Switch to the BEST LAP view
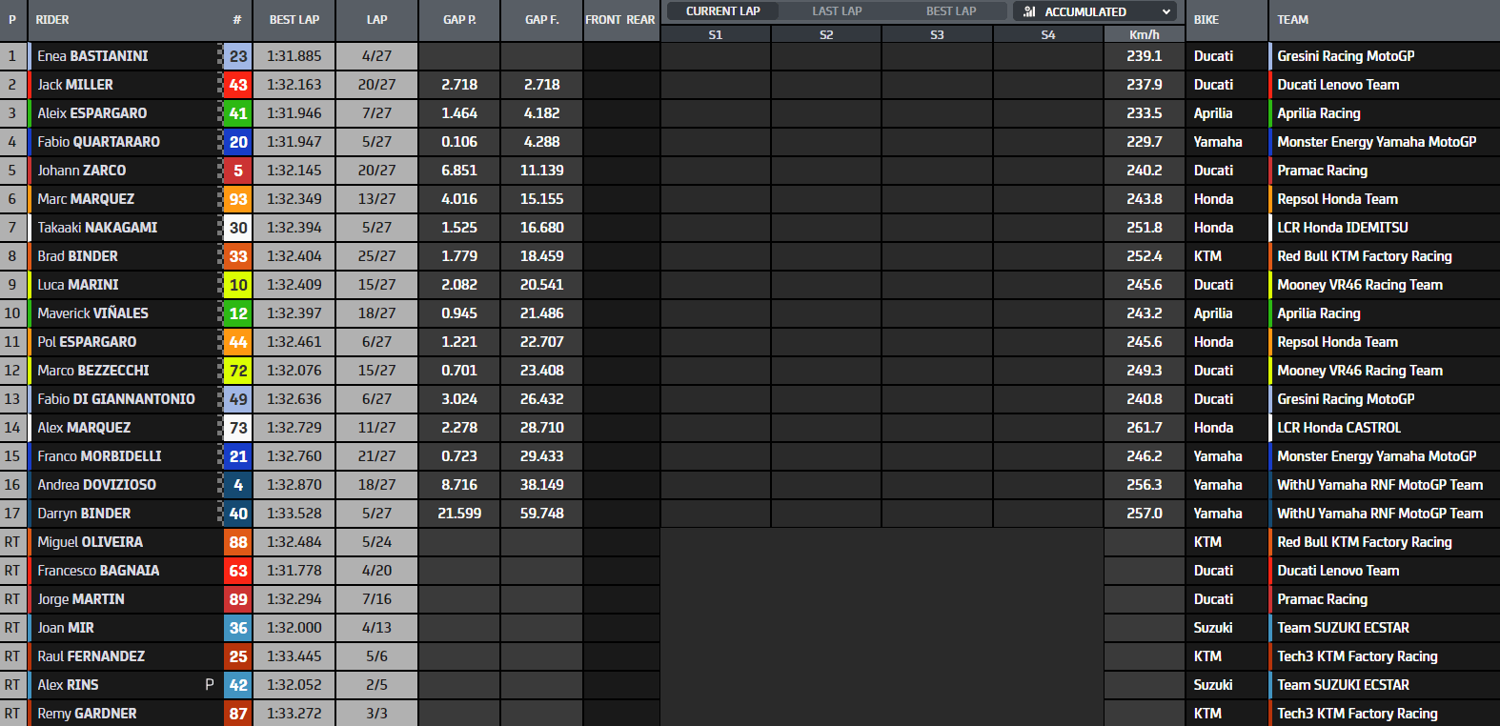 (950, 11)
